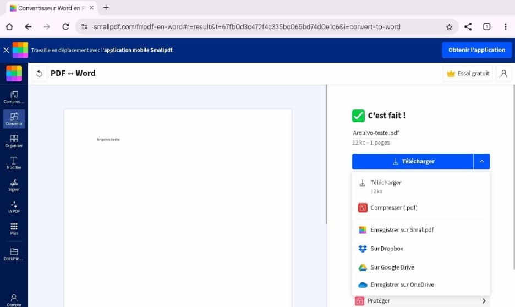Screen dimensions: 515x307
Task: Reload the current page
Action: pos(65,26)
